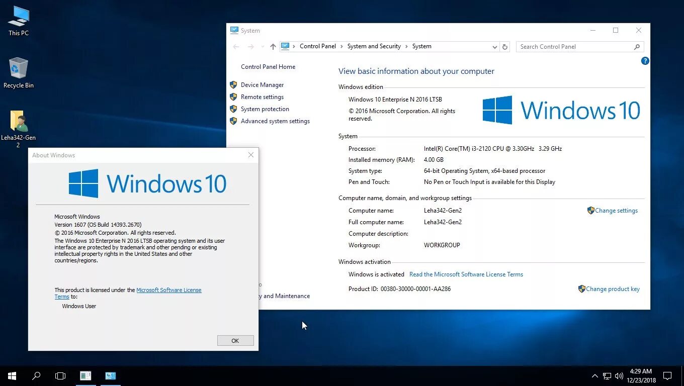This screenshot has width=684, height=386.
Task: Click the Back arrow in System window
Action: [236, 46]
